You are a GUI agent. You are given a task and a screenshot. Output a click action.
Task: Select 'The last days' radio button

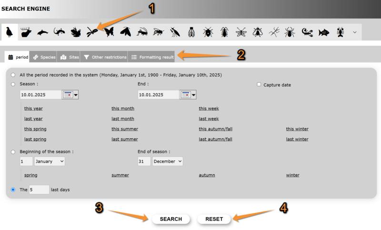pos(13,190)
